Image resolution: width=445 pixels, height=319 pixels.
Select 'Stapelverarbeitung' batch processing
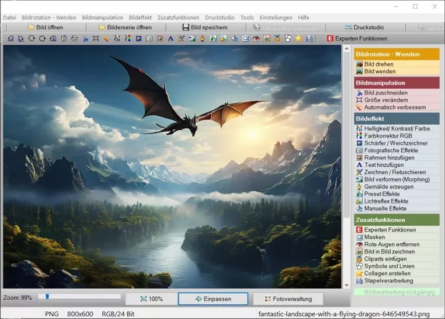(389, 280)
